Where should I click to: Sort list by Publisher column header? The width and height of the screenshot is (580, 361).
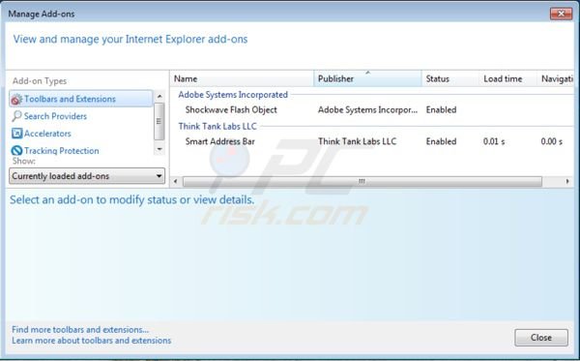tap(367, 78)
